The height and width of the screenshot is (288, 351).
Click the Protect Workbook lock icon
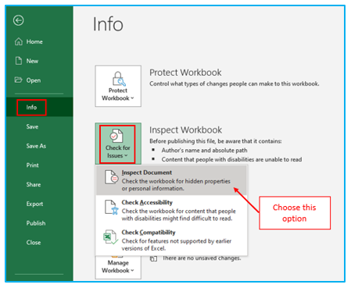point(119,79)
